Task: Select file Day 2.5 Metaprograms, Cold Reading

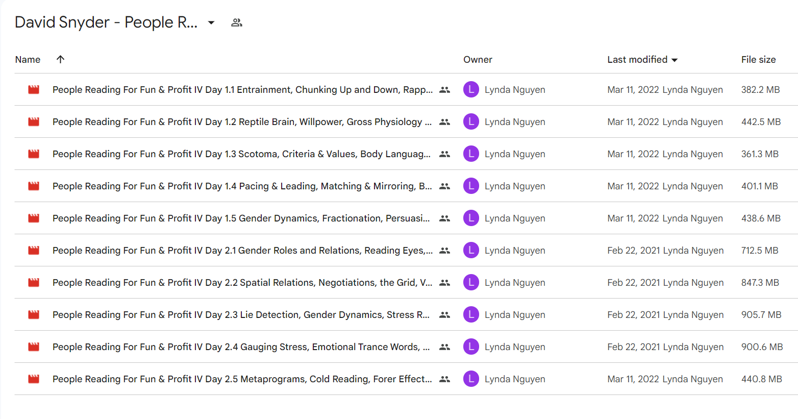Action: point(242,379)
